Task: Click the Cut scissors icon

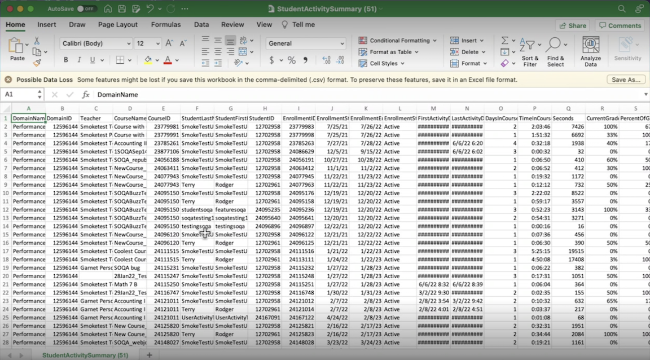Action: tap(37, 41)
